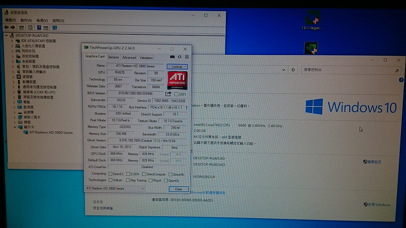Refresh GPU-Z readings with the refresh icon
Viewport: 406px width, 228px height.
(x=180, y=57)
